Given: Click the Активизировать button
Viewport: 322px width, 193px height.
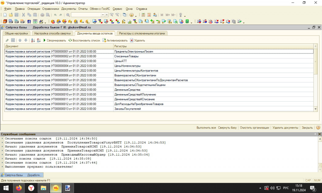Looking at the screenshot, I should tap(115, 41).
